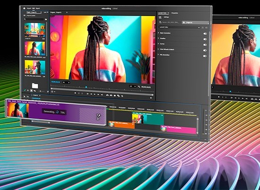Click new bin folder icon beside search

click(46, 19)
